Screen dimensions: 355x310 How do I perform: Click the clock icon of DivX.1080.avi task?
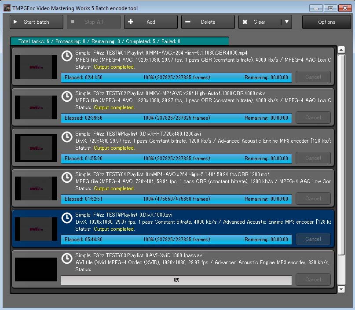pyautogui.click(x=67, y=218)
